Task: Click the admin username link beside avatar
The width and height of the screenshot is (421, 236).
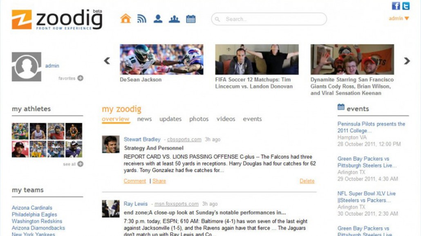Action: click(52, 66)
